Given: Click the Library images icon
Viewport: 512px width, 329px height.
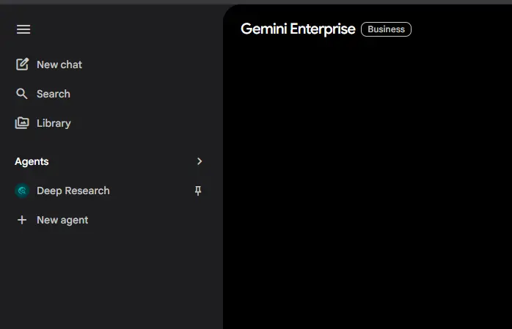Looking at the screenshot, I should pyautogui.click(x=22, y=123).
